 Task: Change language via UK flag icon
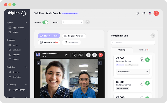(x=150, y=13)
